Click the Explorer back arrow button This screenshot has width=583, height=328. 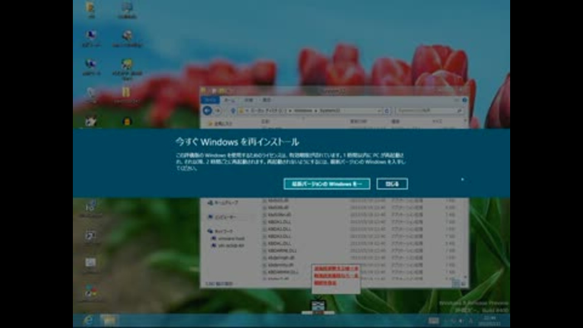coord(207,111)
